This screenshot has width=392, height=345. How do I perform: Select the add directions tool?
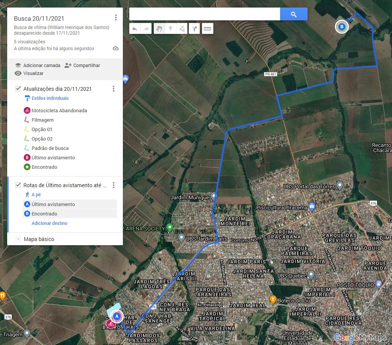(x=194, y=29)
